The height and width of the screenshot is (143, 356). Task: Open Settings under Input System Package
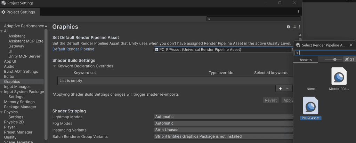(16, 97)
